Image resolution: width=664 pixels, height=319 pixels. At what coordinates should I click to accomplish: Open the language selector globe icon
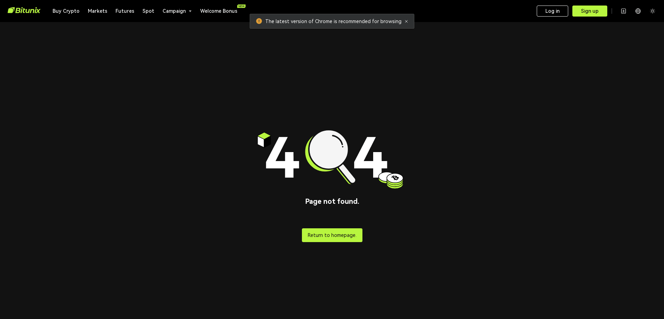638,11
